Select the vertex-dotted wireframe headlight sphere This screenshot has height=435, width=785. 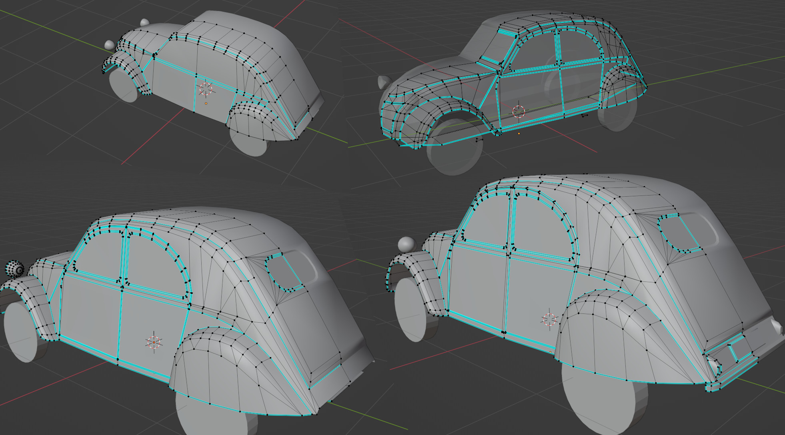pos(15,269)
